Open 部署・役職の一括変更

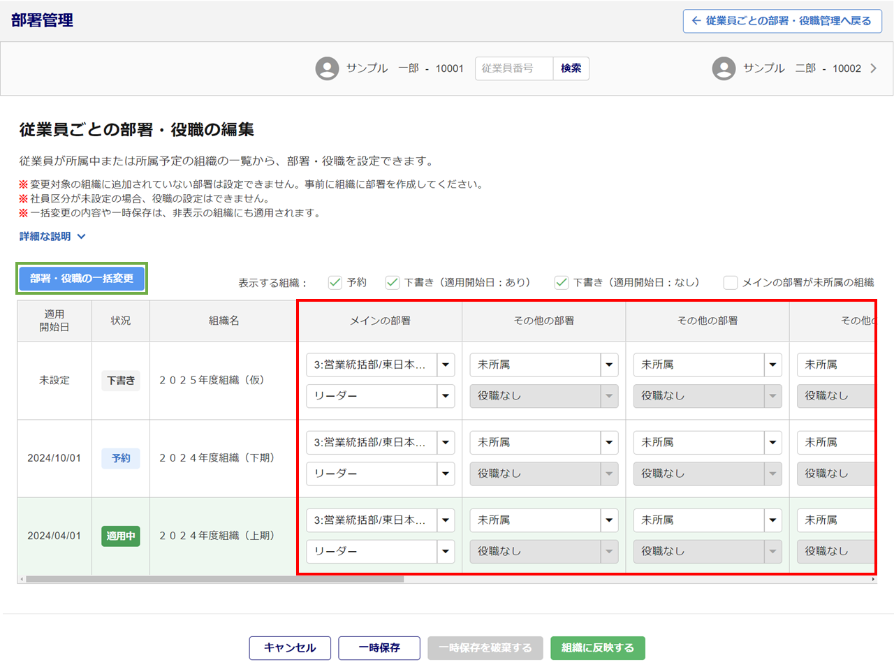point(82,278)
